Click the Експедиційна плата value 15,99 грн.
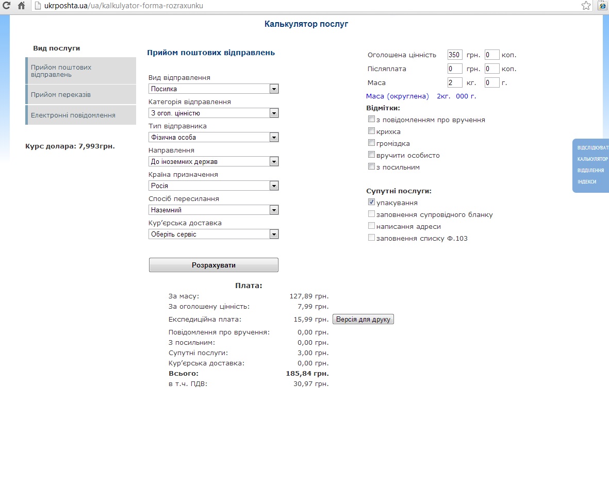609x485 pixels. coord(311,320)
